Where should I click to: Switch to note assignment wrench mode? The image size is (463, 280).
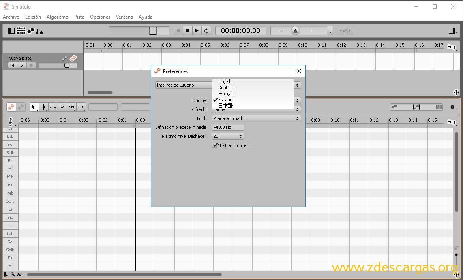pyautogui.click(x=21, y=107)
